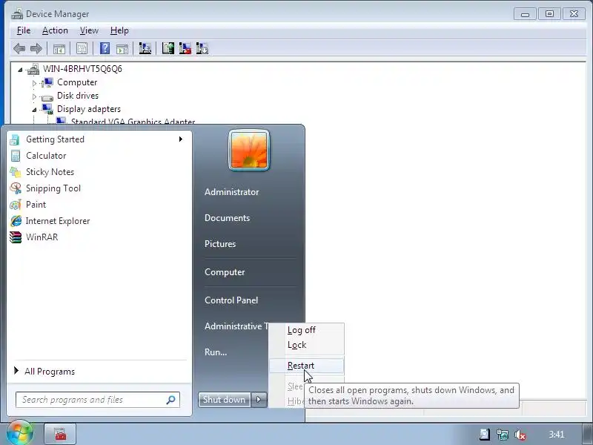The width and height of the screenshot is (593, 445).
Task: Open Paint from Start menu
Action: point(99,205)
